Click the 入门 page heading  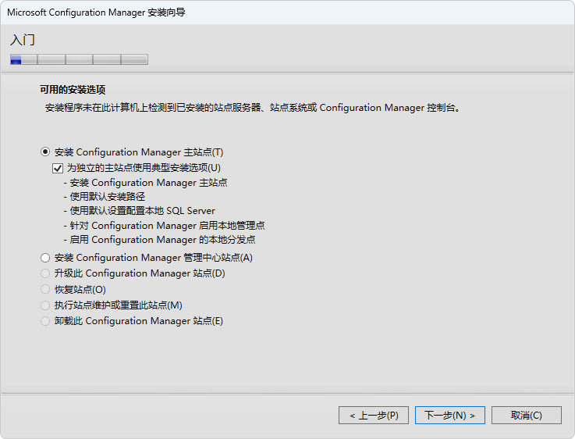(23, 40)
